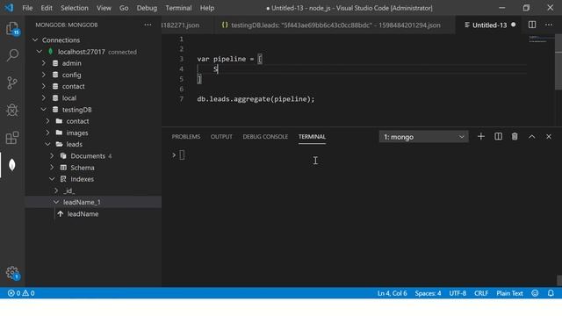Collapse the localhost:27017 connection node
This screenshot has height=316, width=562.
click(x=40, y=52)
